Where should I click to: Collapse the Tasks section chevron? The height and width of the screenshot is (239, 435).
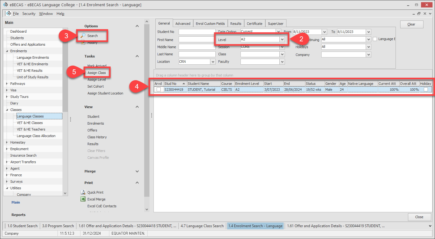(137, 56)
